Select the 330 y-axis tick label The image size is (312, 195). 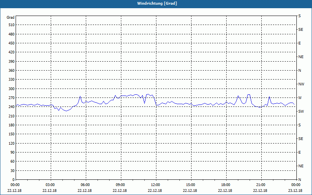tap(12, 80)
